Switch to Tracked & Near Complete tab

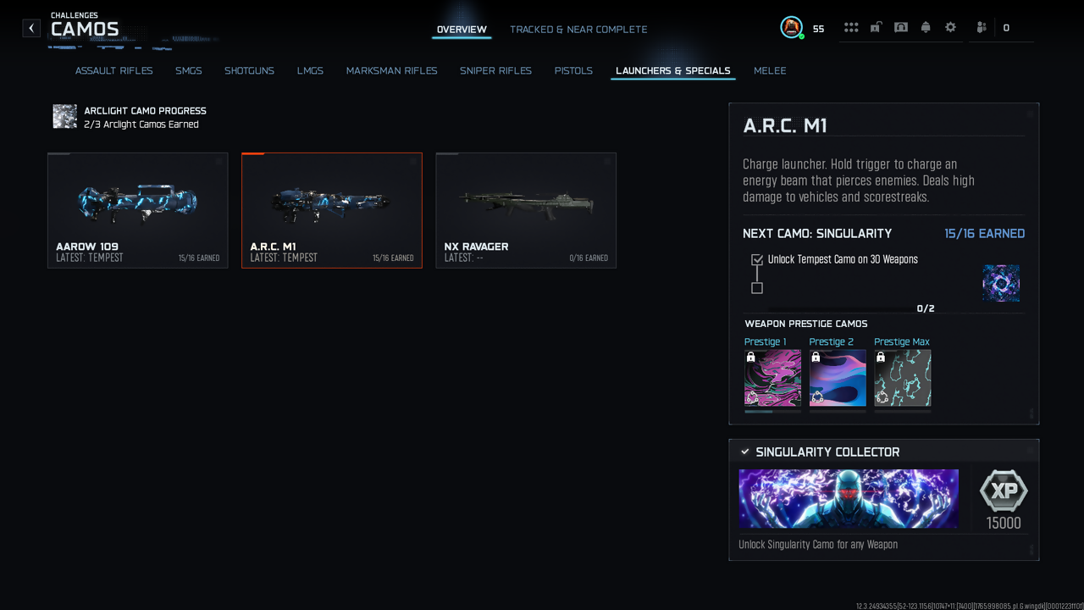tap(578, 30)
